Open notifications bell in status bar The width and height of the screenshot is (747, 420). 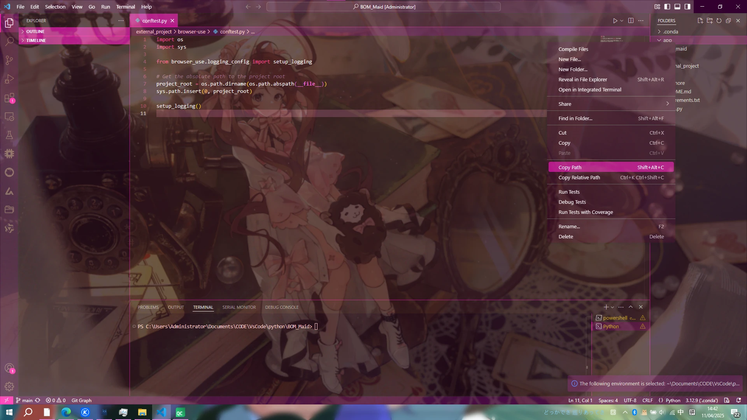click(738, 400)
